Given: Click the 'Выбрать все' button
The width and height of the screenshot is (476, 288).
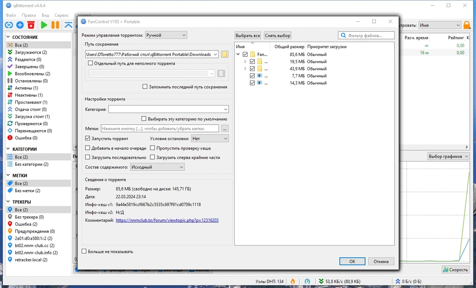Looking at the screenshot, I should 248,35.
